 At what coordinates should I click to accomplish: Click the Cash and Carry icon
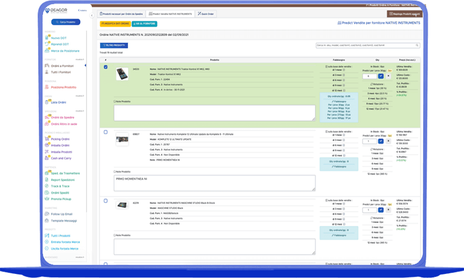pyautogui.click(x=47, y=158)
